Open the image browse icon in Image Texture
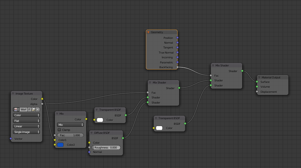 coord(16,110)
